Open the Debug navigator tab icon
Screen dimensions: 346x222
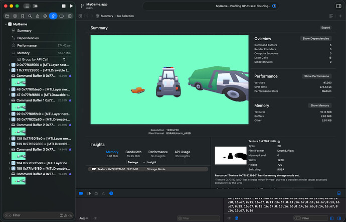tap(53, 16)
